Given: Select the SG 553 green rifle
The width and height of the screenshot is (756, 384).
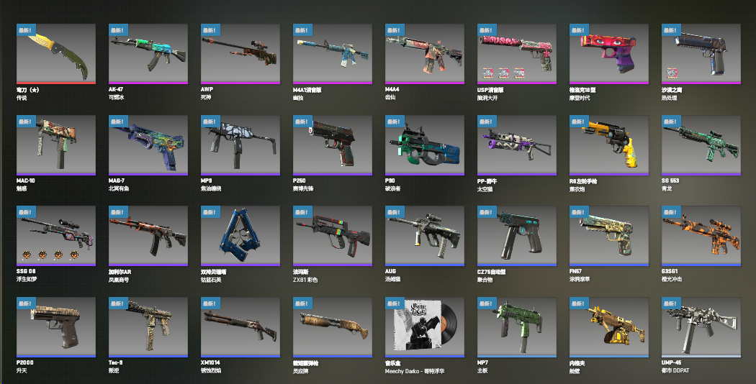Looking at the screenshot, I should (x=701, y=145).
